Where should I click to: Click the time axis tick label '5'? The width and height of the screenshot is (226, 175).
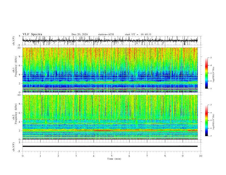tap(112, 156)
